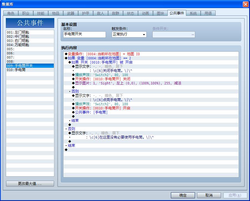Click the 名称 input field
This screenshot has width=250, height=201.
coord(85,34)
